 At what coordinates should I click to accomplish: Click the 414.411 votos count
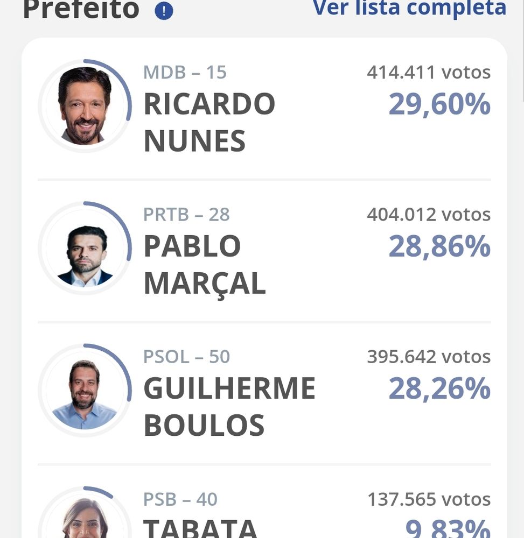click(429, 72)
